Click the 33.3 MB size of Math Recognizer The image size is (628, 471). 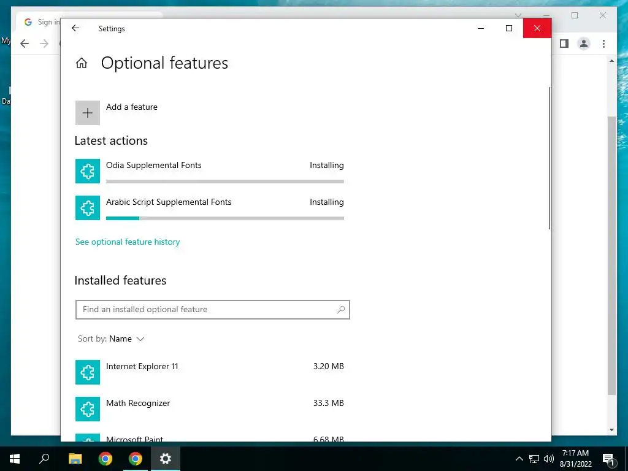coord(329,403)
